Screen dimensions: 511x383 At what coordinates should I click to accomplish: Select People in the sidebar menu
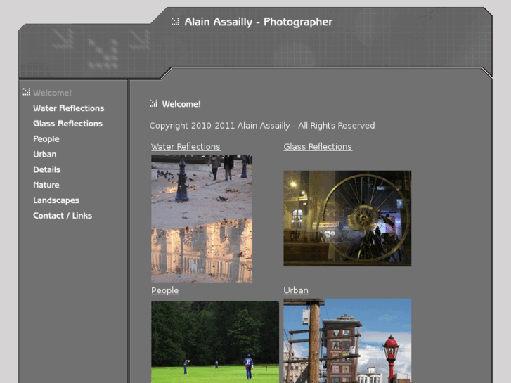click(46, 139)
